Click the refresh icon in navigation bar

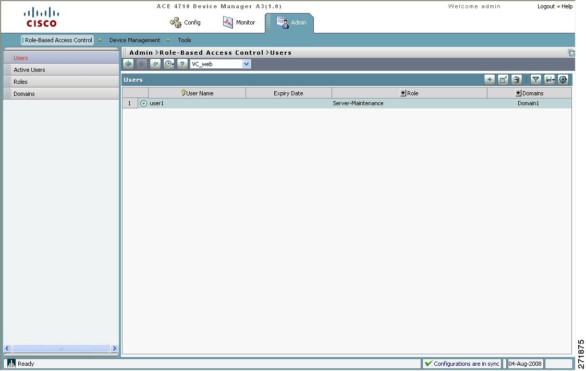coord(155,64)
